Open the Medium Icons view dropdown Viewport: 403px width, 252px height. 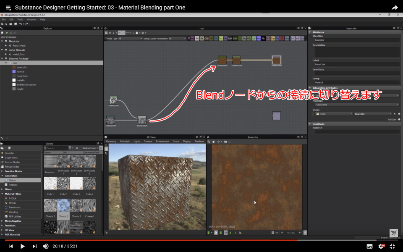pos(90,148)
